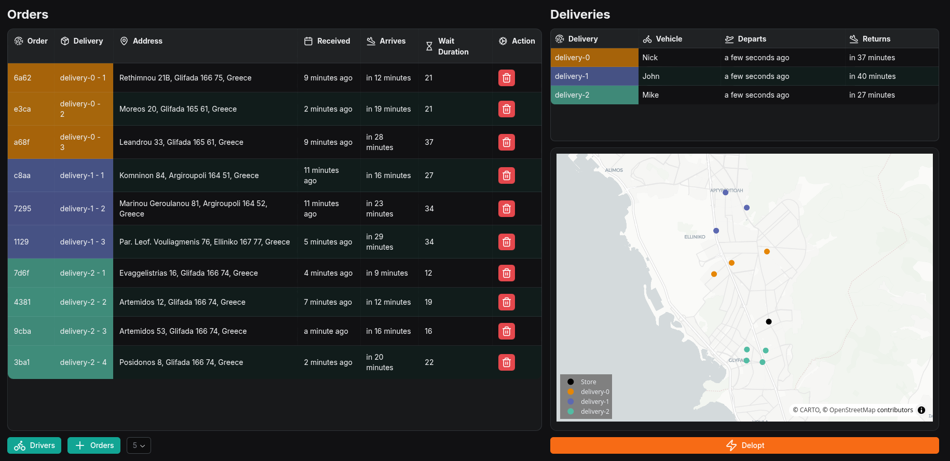Click the gear icon beside Action header
The width and height of the screenshot is (950, 461).
coord(503,41)
